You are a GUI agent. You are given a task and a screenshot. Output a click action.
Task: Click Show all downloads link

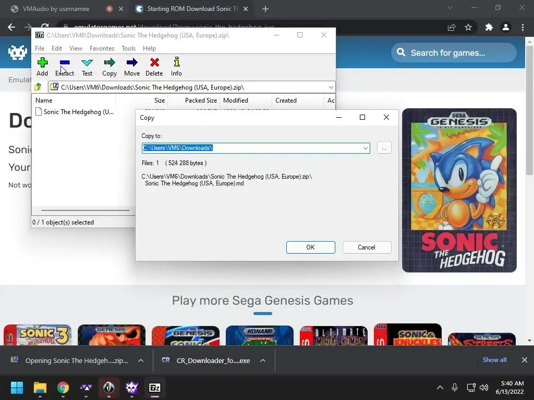click(x=494, y=360)
